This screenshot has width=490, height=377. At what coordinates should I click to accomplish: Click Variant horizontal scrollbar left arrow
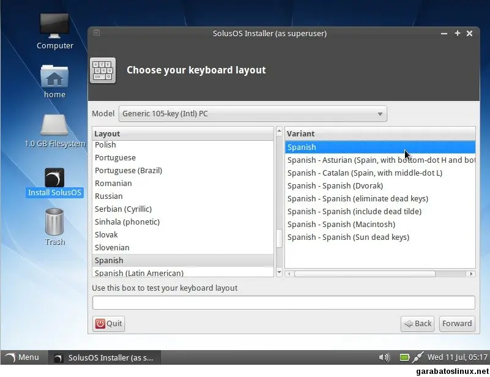(289, 274)
